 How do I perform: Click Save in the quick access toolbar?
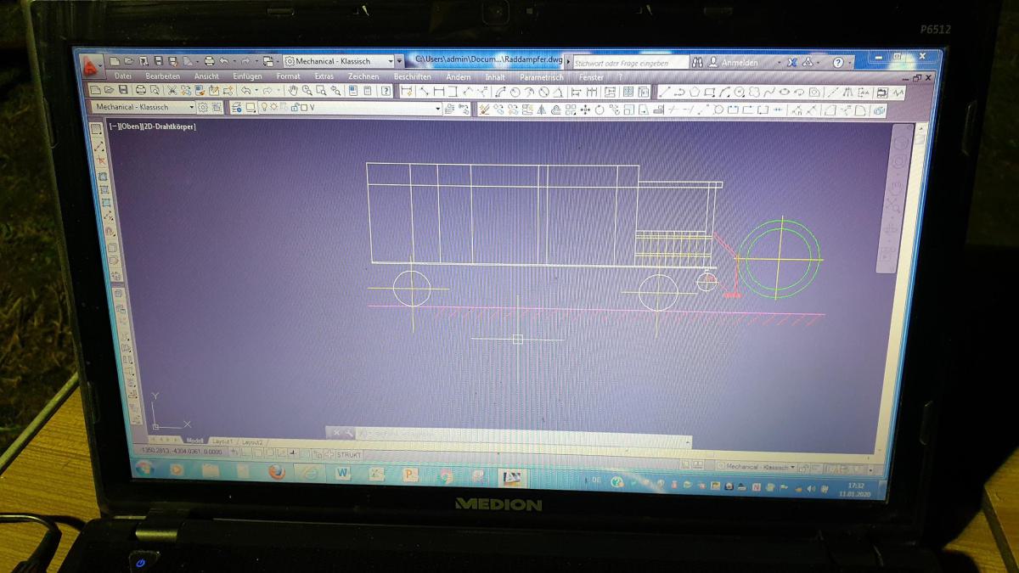159,61
